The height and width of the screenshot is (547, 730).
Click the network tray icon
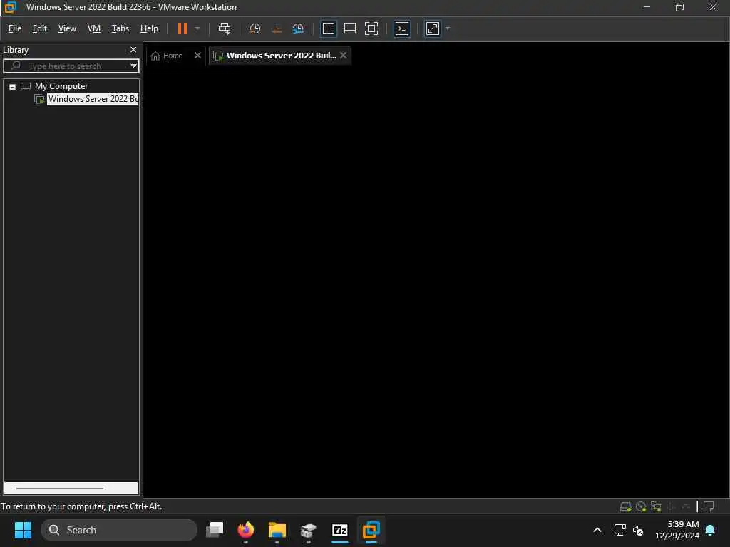620,530
